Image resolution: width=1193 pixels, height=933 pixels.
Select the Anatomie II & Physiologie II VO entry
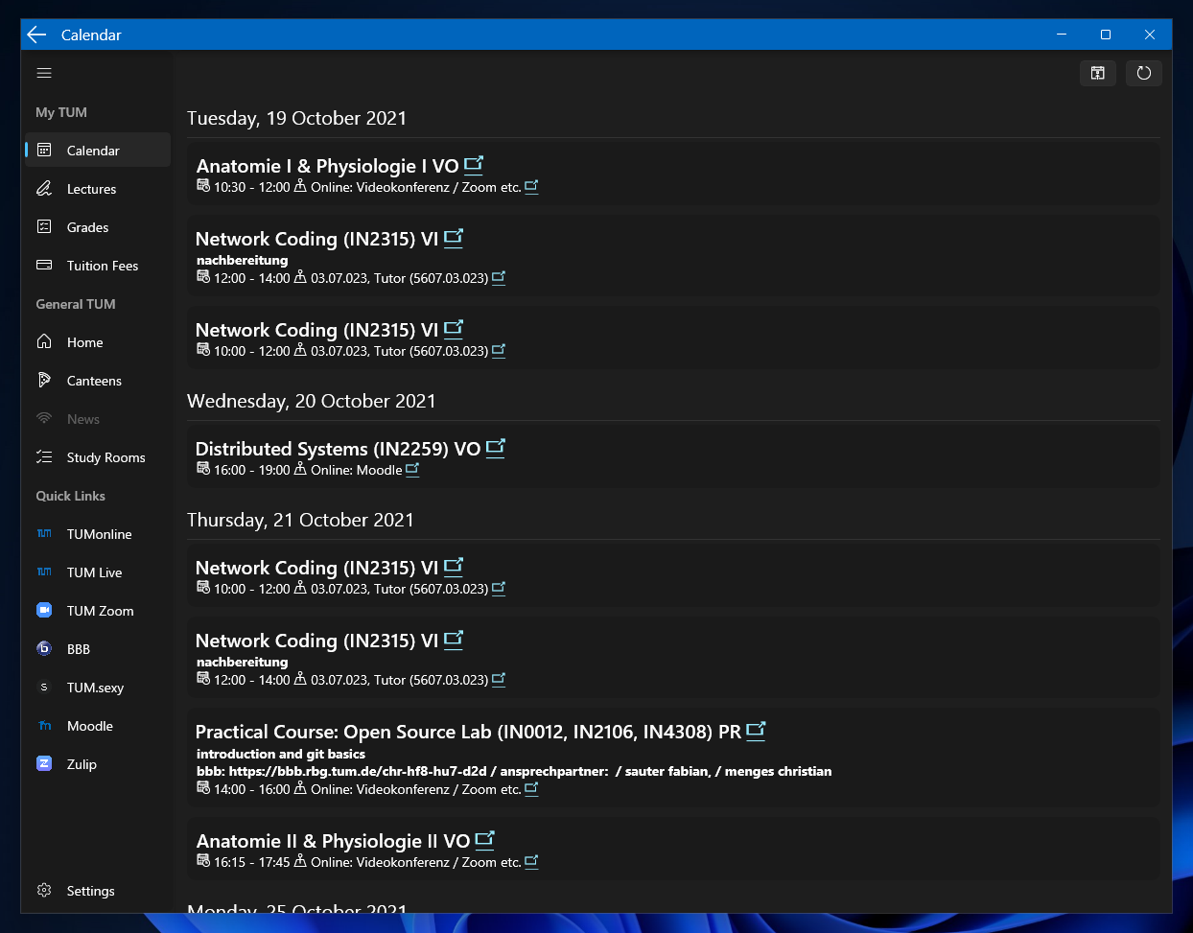pyautogui.click(x=673, y=849)
